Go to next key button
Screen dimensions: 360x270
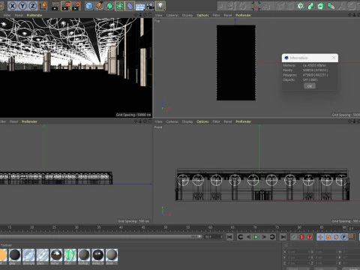tap(272, 237)
